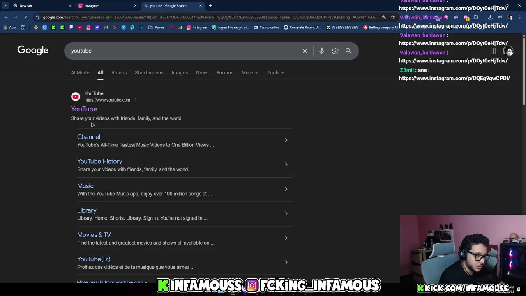Open the Apps bookmark shortcut
The height and width of the screenshot is (296, 526).
click(10, 28)
